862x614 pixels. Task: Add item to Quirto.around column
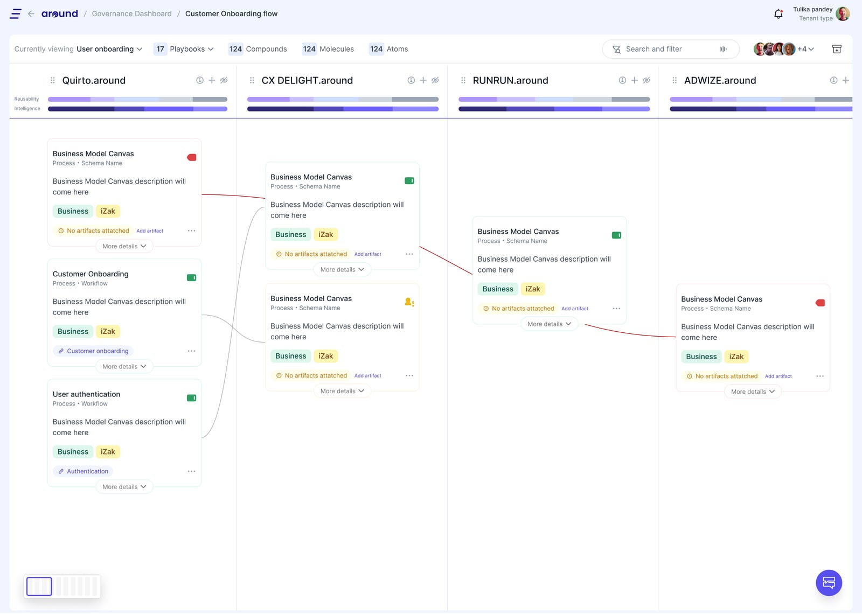[x=212, y=80]
